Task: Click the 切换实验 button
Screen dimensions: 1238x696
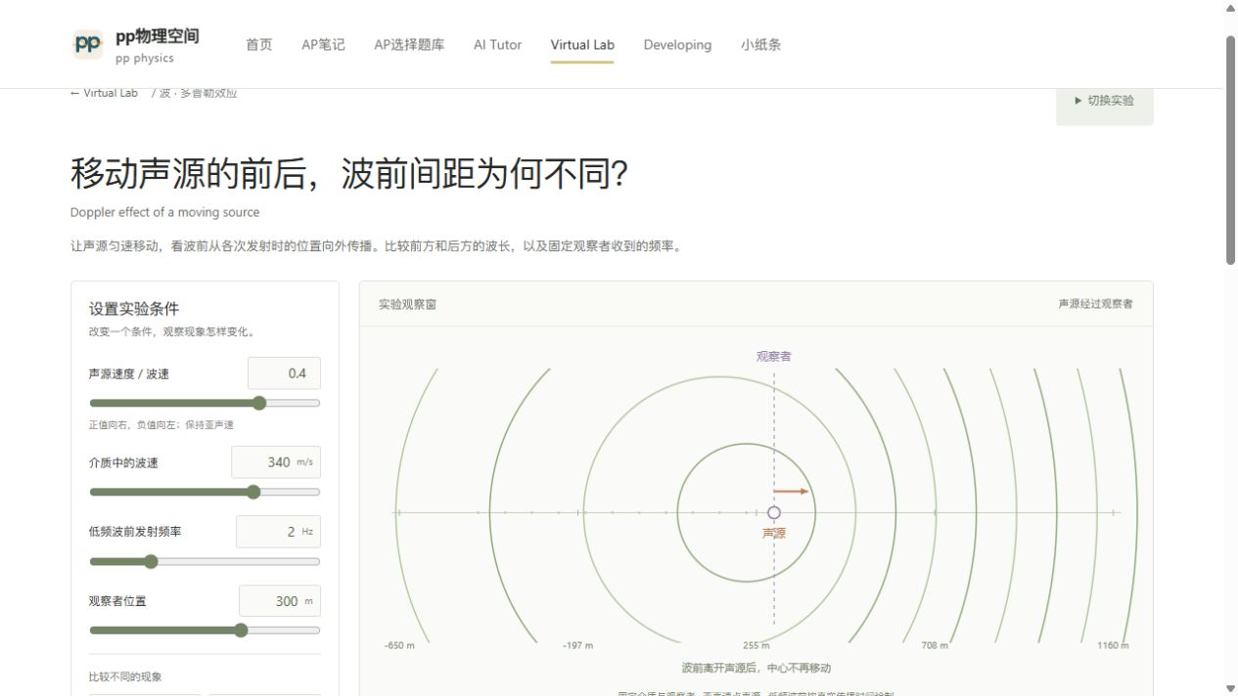Action: (x=1105, y=101)
